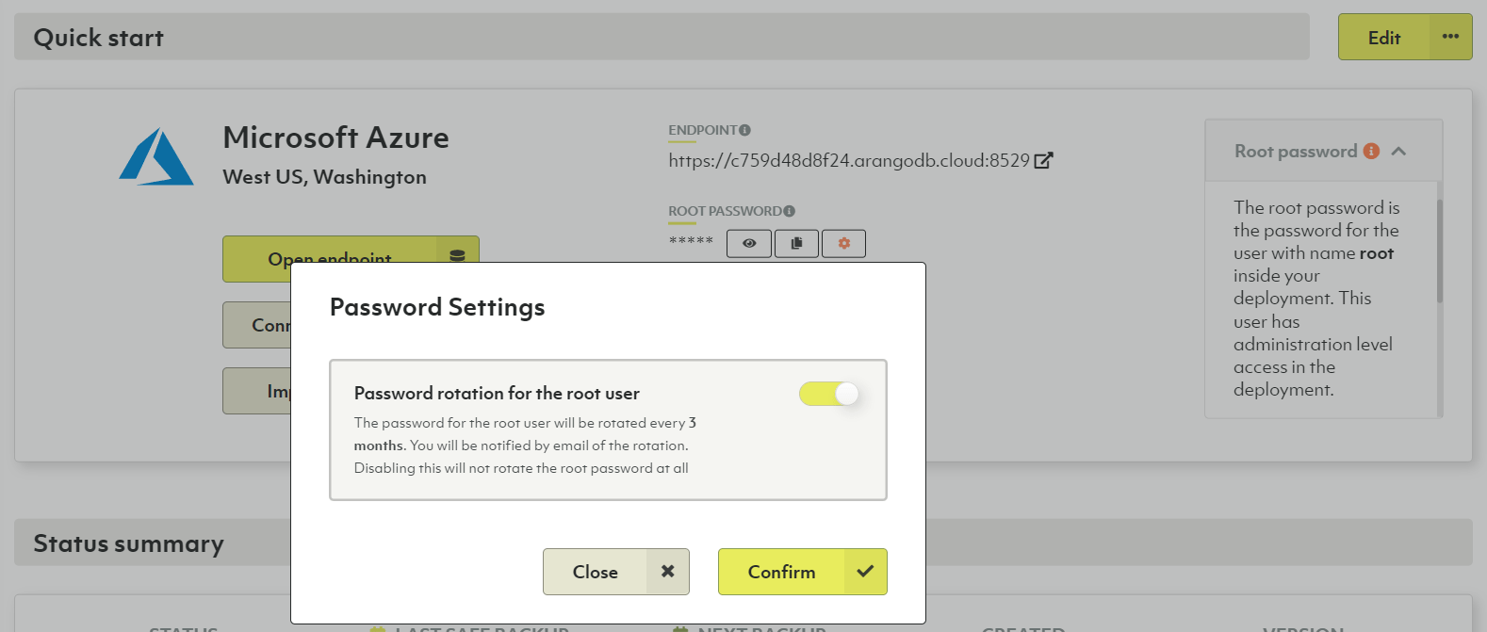
Task: Click the checkmark icon on Confirm button
Action: pyautogui.click(x=865, y=572)
